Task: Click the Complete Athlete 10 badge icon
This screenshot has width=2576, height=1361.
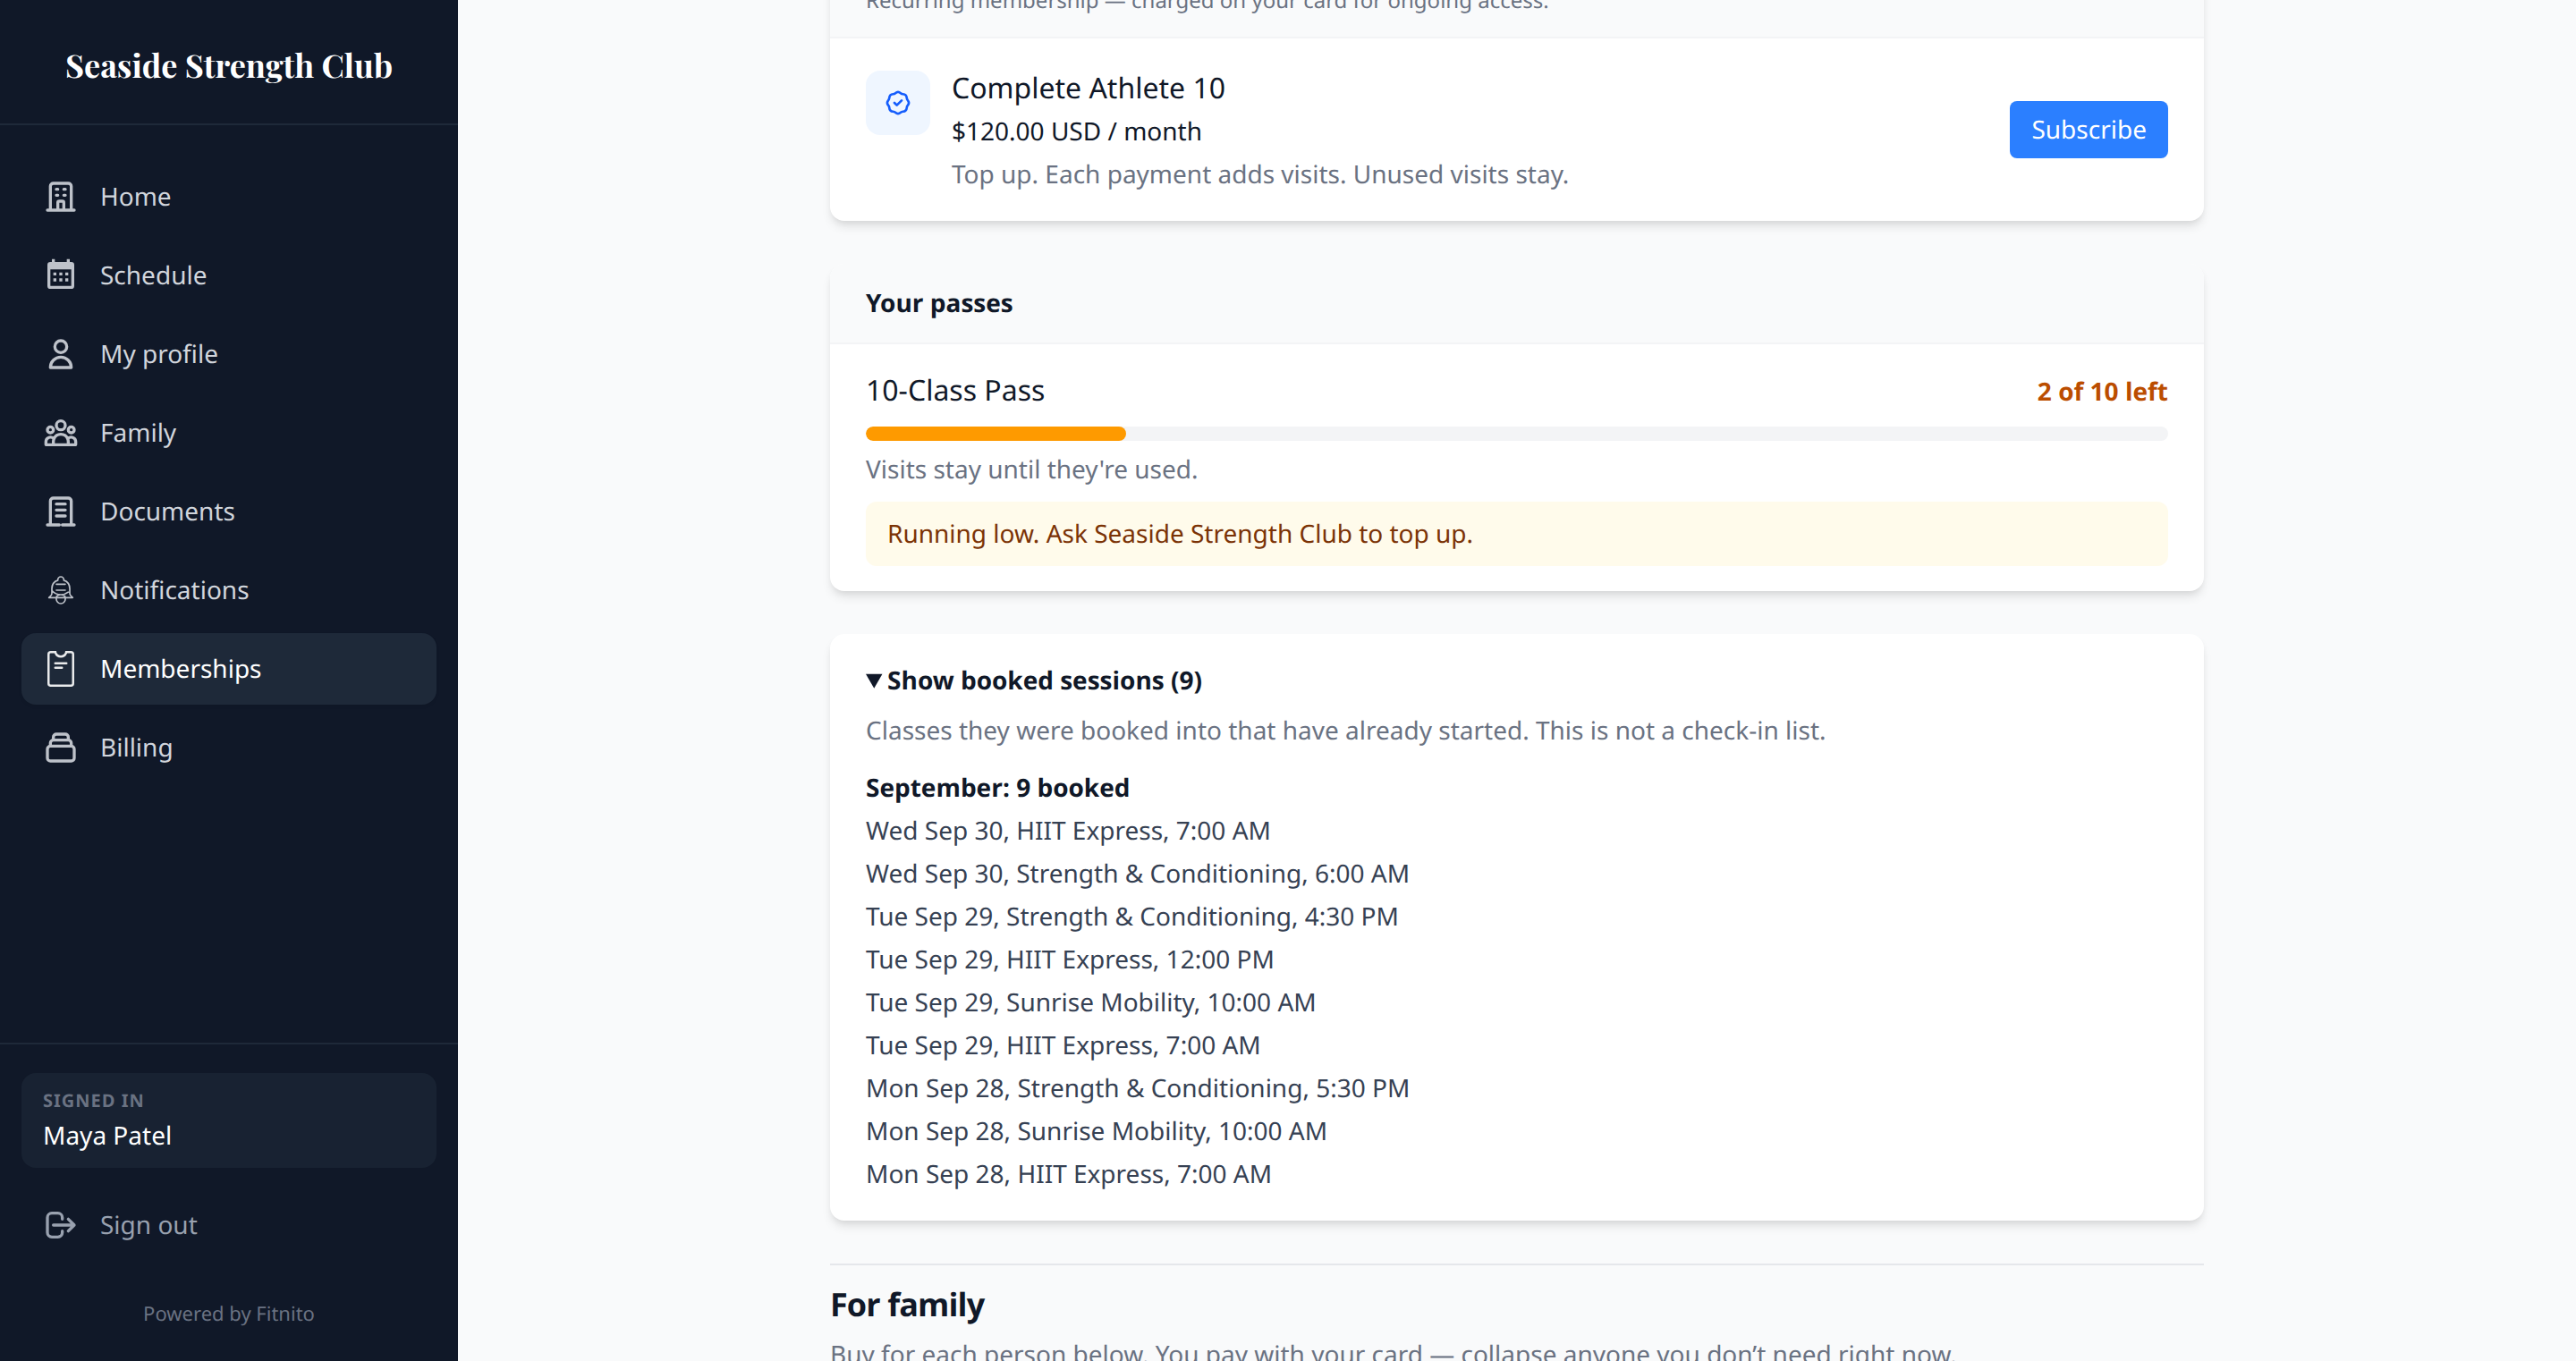Action: click(898, 103)
